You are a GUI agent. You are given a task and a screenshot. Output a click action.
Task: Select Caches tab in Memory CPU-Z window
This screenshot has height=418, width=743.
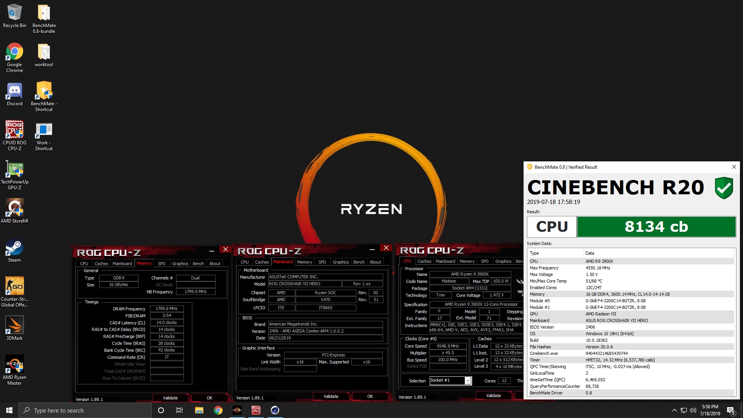pos(101,264)
